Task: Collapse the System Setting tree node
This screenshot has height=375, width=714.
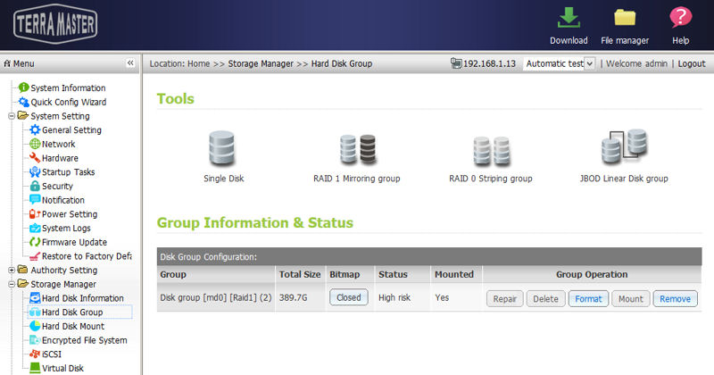Action: click(12, 116)
